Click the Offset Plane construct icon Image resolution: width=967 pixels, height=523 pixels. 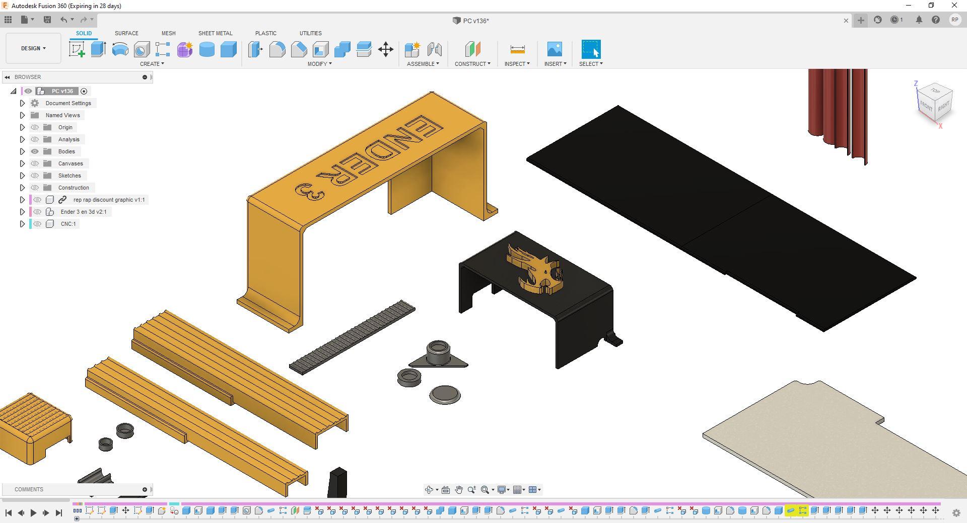coord(472,49)
